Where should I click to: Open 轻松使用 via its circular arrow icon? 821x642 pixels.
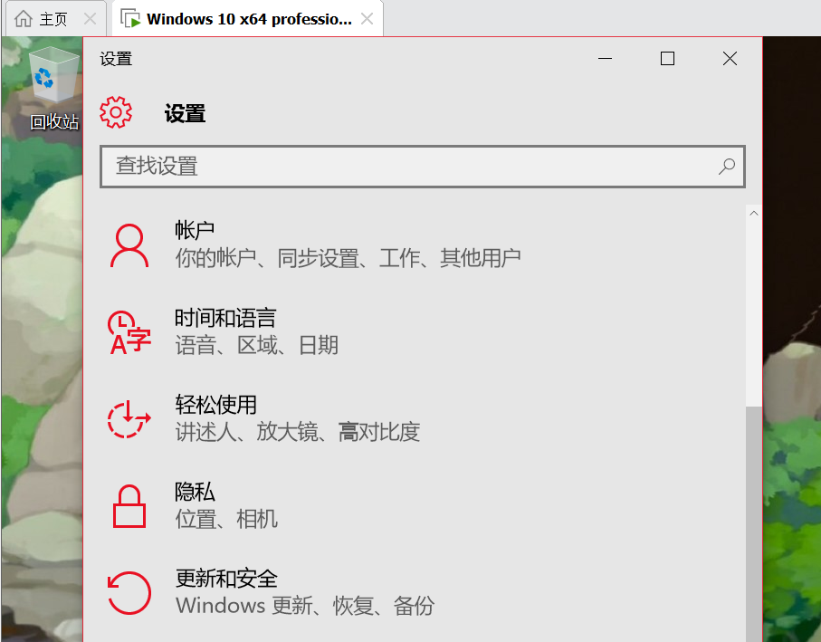(x=129, y=417)
